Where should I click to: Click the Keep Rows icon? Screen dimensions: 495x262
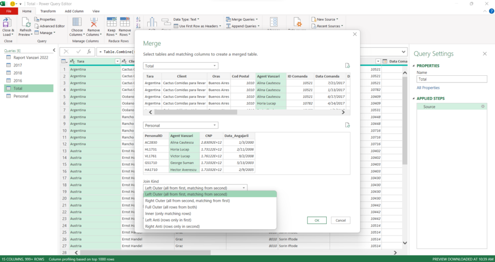112,22
